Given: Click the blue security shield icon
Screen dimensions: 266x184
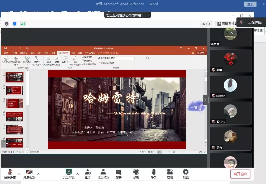Looking at the screenshot, I should click(15, 24).
